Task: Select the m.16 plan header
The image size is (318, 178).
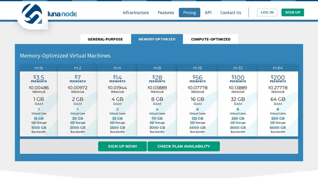Action: 197,68
